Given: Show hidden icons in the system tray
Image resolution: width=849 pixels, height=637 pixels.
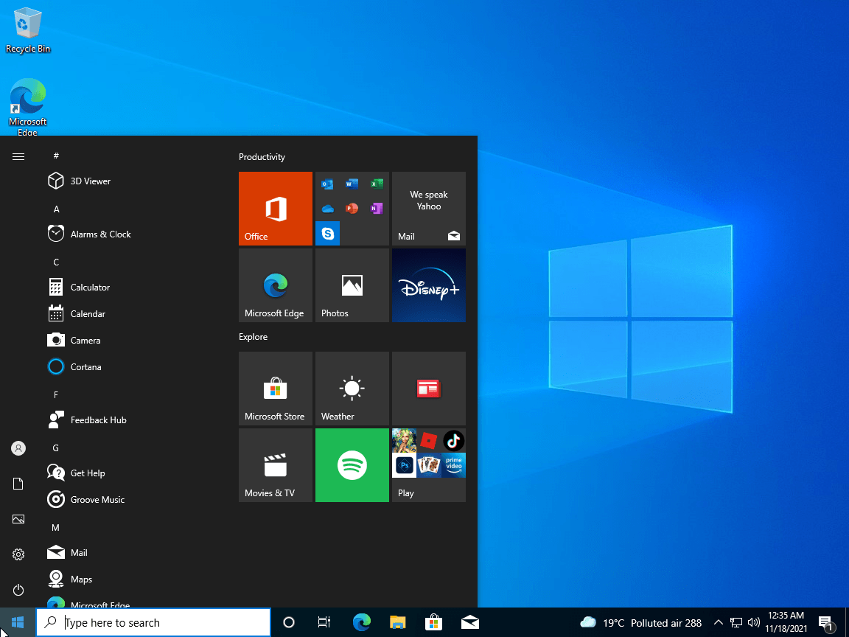Looking at the screenshot, I should 717,622.
